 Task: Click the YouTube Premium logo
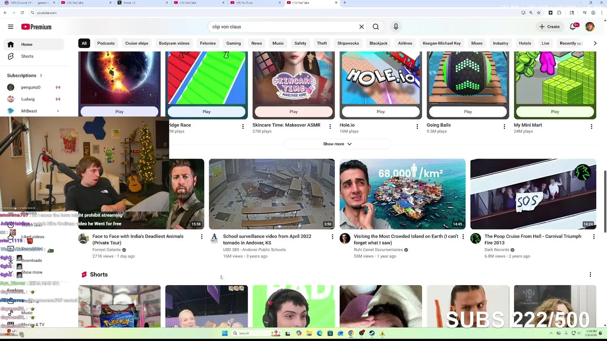36,27
